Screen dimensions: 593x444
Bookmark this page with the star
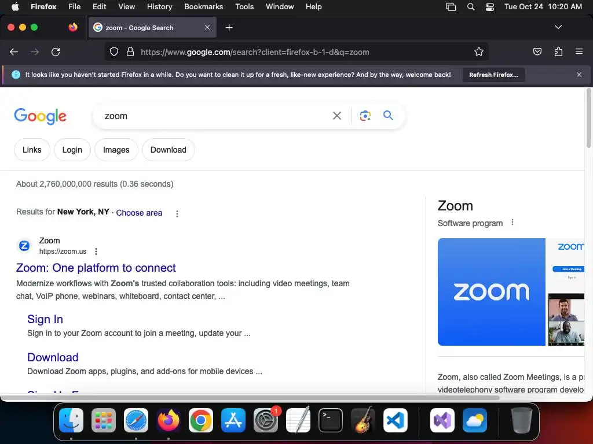pos(479,51)
